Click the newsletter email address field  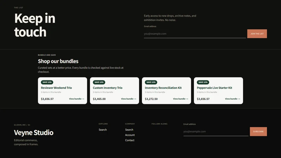(195, 34)
